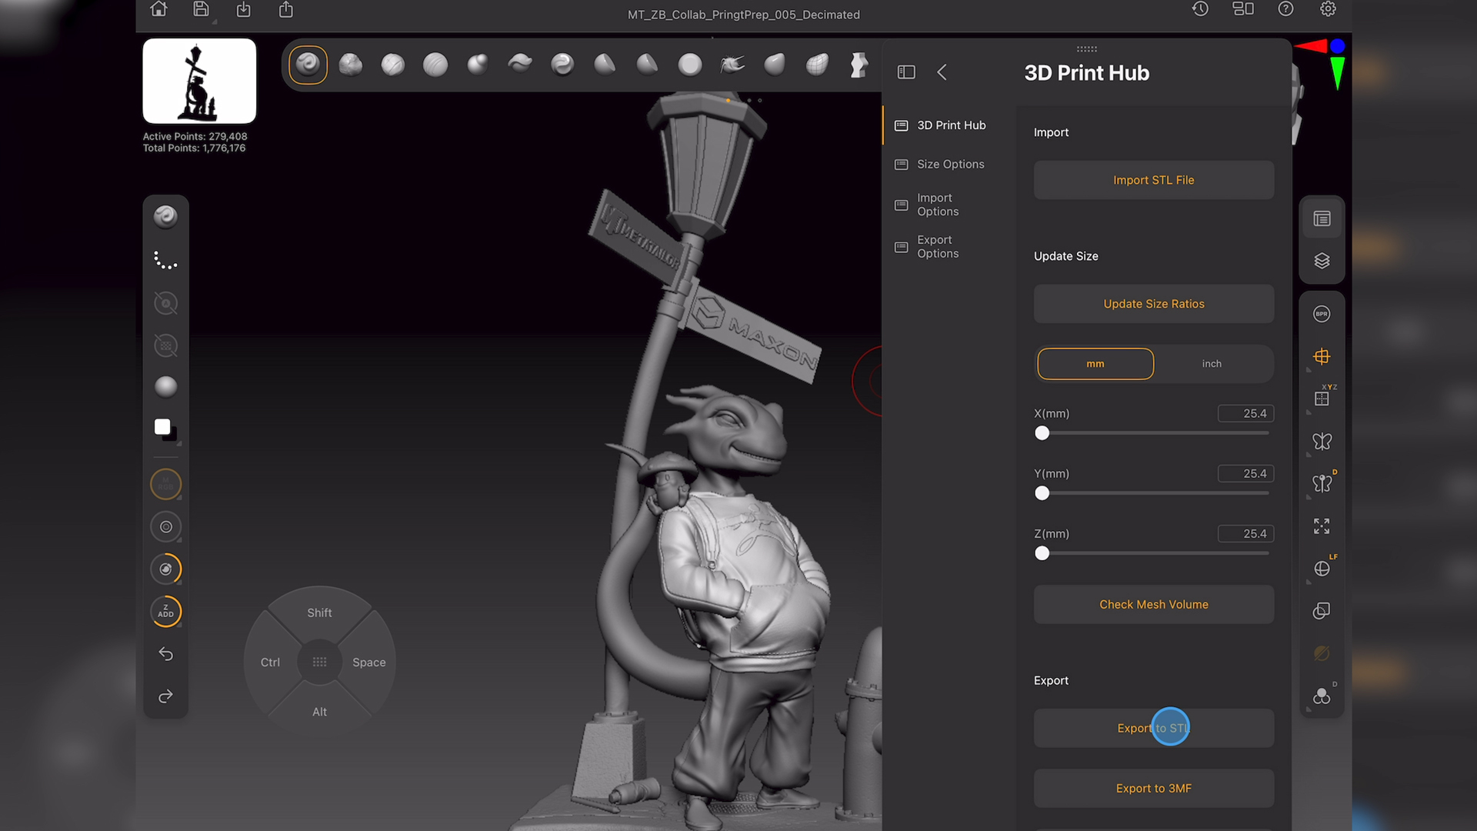Click the tool thumbnail showing the sculpture silhouette

(x=198, y=80)
